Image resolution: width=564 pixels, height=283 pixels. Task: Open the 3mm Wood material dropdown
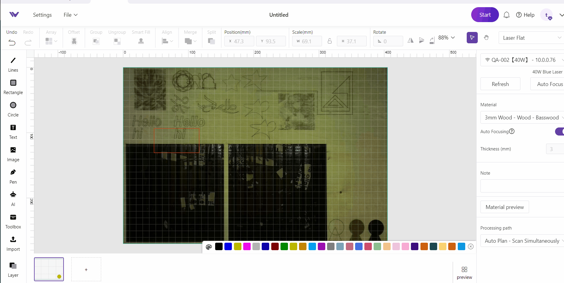tap(522, 117)
